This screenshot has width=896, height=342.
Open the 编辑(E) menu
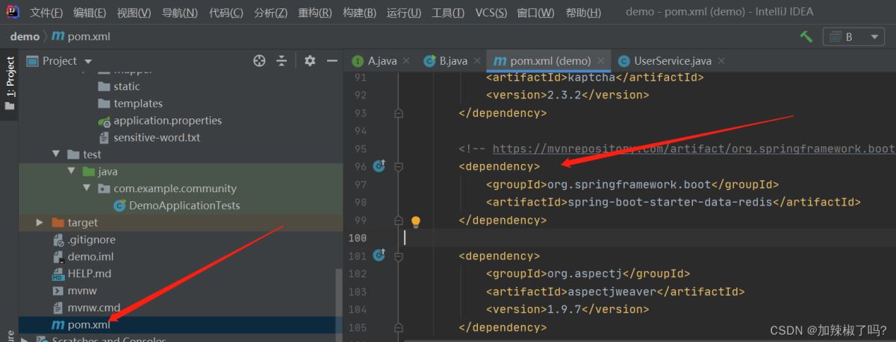pyautogui.click(x=90, y=12)
